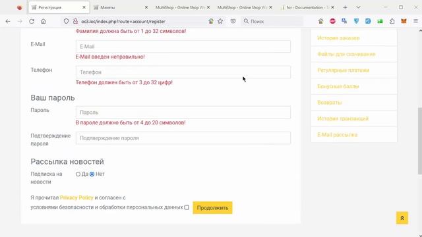
Task: Check the Privacy Policy agreement checkbox
Action: (x=187, y=207)
